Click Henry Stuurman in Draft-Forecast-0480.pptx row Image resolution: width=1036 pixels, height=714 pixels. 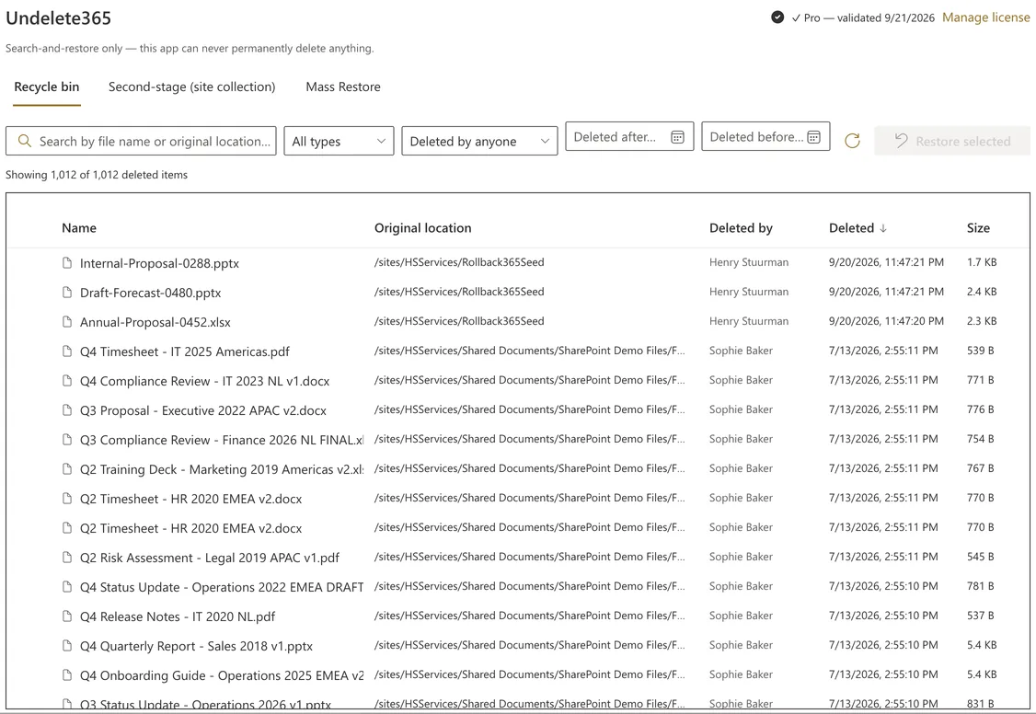point(749,292)
